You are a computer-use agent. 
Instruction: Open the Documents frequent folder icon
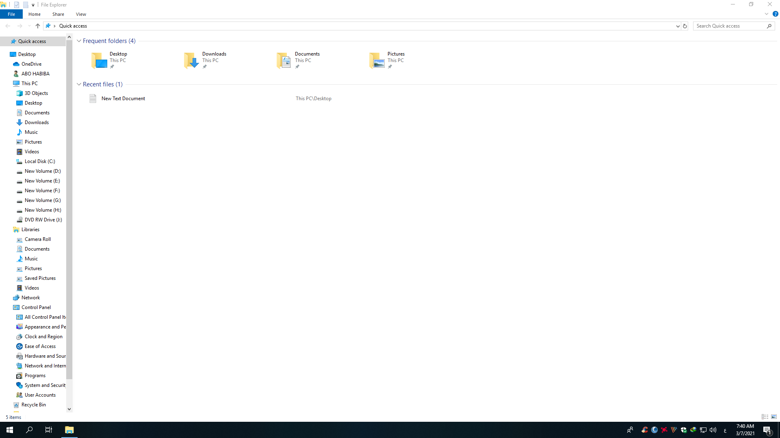pyautogui.click(x=284, y=60)
